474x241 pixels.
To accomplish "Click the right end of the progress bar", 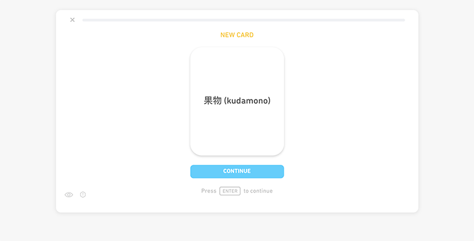I will [x=403, y=20].
